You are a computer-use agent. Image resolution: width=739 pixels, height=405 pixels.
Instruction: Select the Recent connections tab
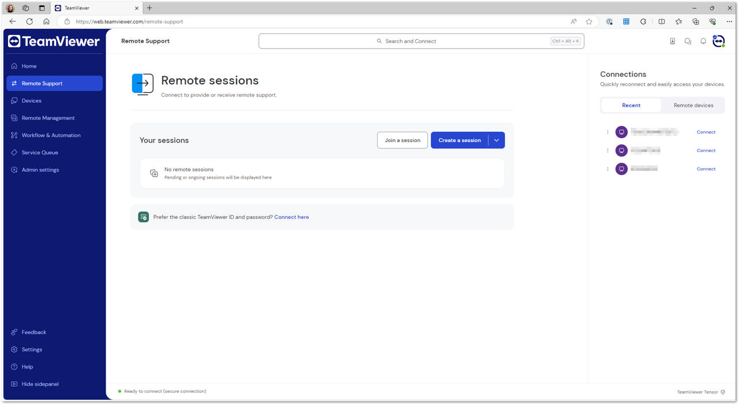pyautogui.click(x=631, y=105)
